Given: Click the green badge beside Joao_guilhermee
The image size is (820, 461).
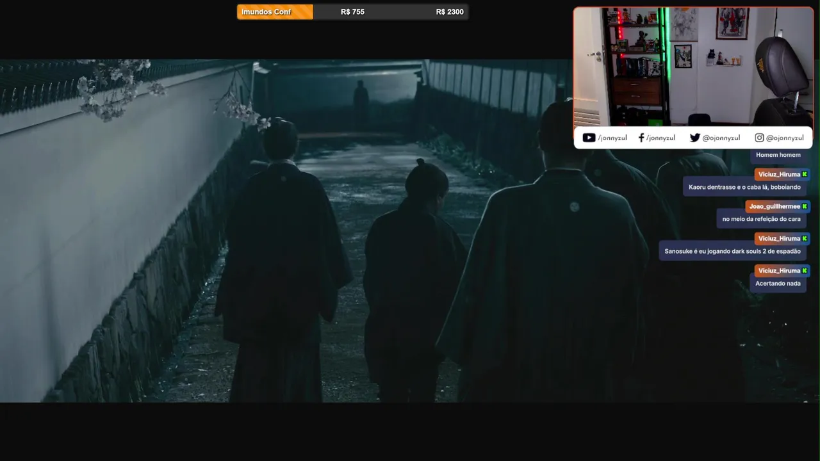Looking at the screenshot, I should [x=805, y=206].
